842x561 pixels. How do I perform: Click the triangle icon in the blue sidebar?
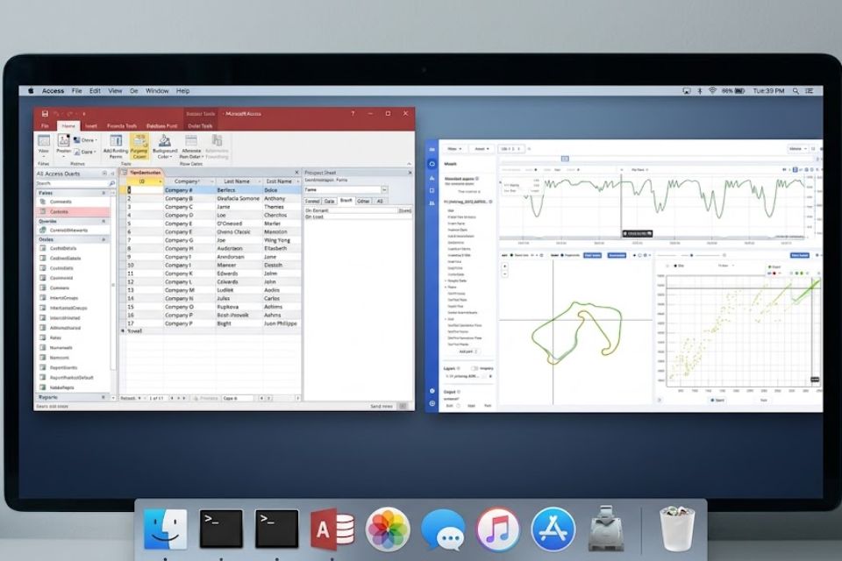pos(432,178)
